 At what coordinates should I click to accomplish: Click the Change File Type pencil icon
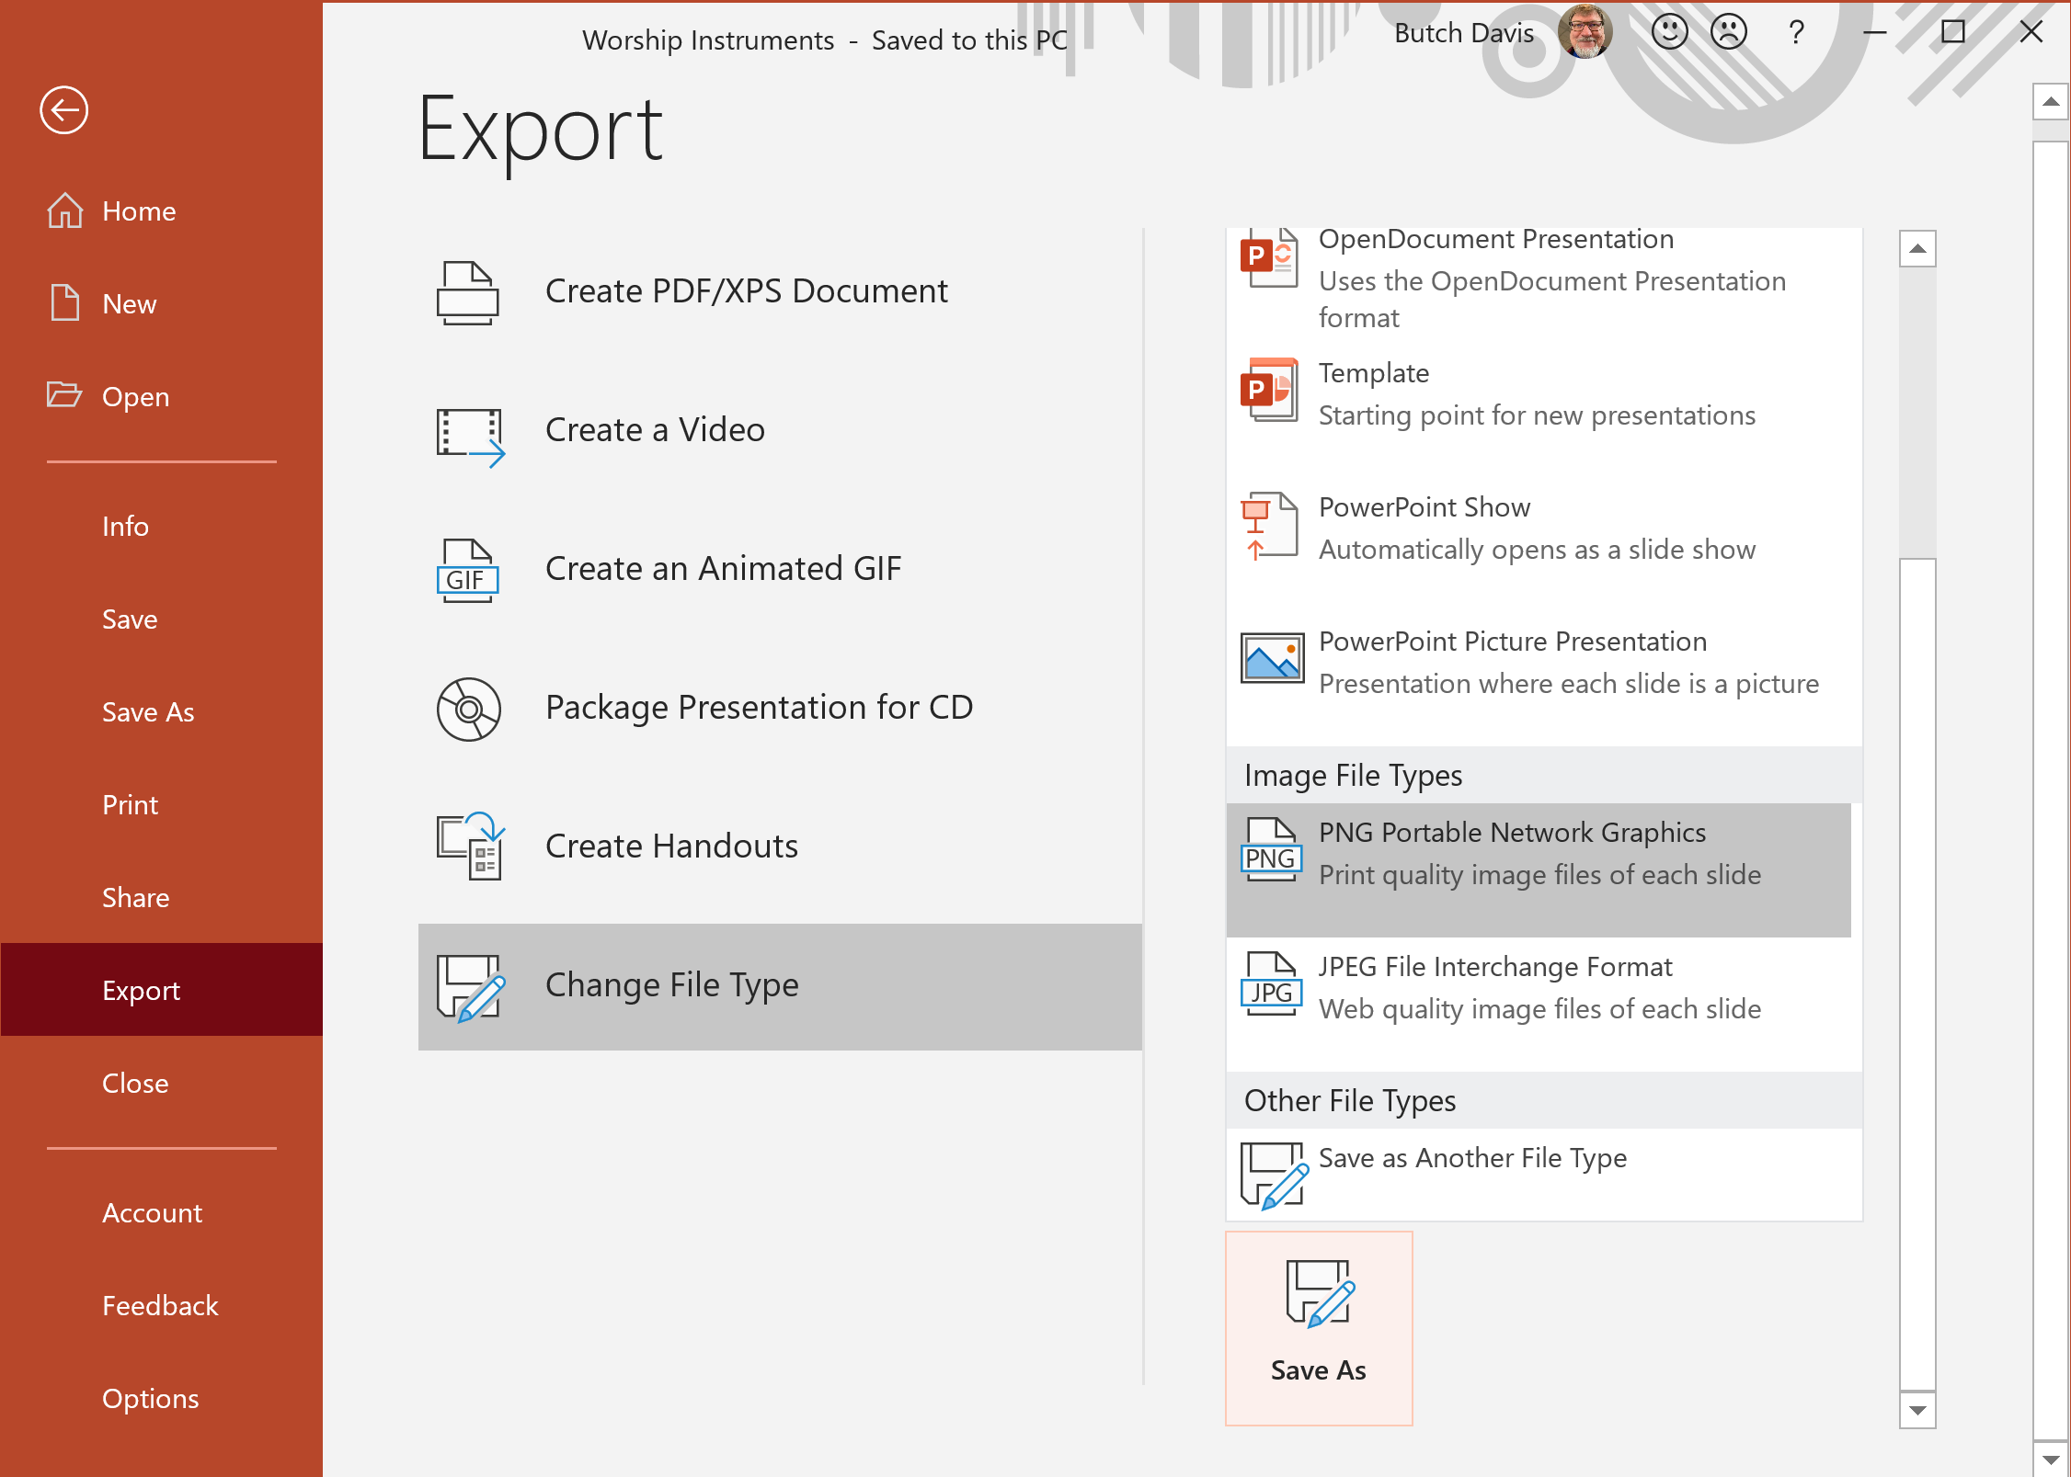(471, 988)
